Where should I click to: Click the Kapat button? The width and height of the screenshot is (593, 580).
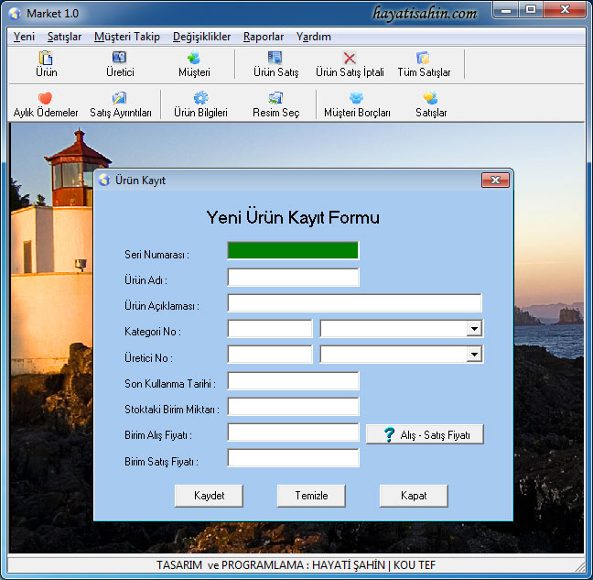click(414, 496)
